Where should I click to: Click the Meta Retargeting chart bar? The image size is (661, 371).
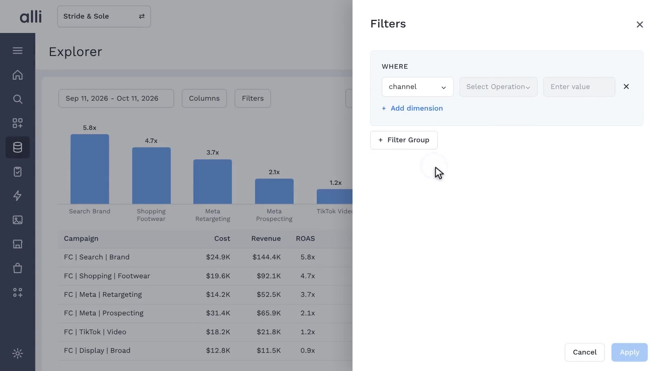click(x=212, y=182)
